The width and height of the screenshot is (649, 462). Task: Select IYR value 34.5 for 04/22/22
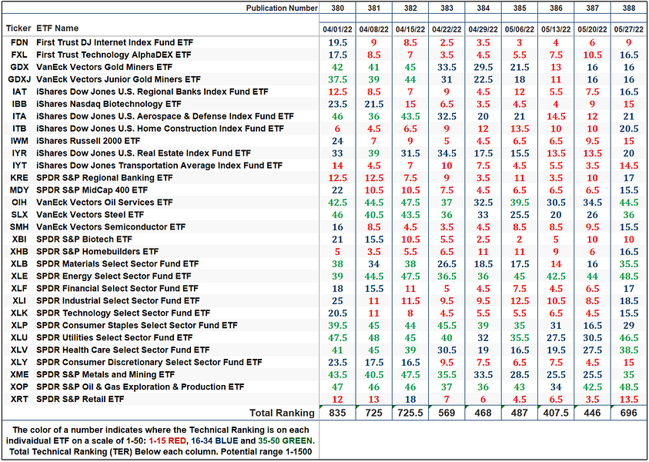[447, 153]
